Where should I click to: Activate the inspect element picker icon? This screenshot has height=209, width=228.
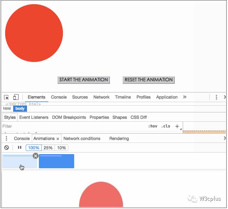(6, 97)
